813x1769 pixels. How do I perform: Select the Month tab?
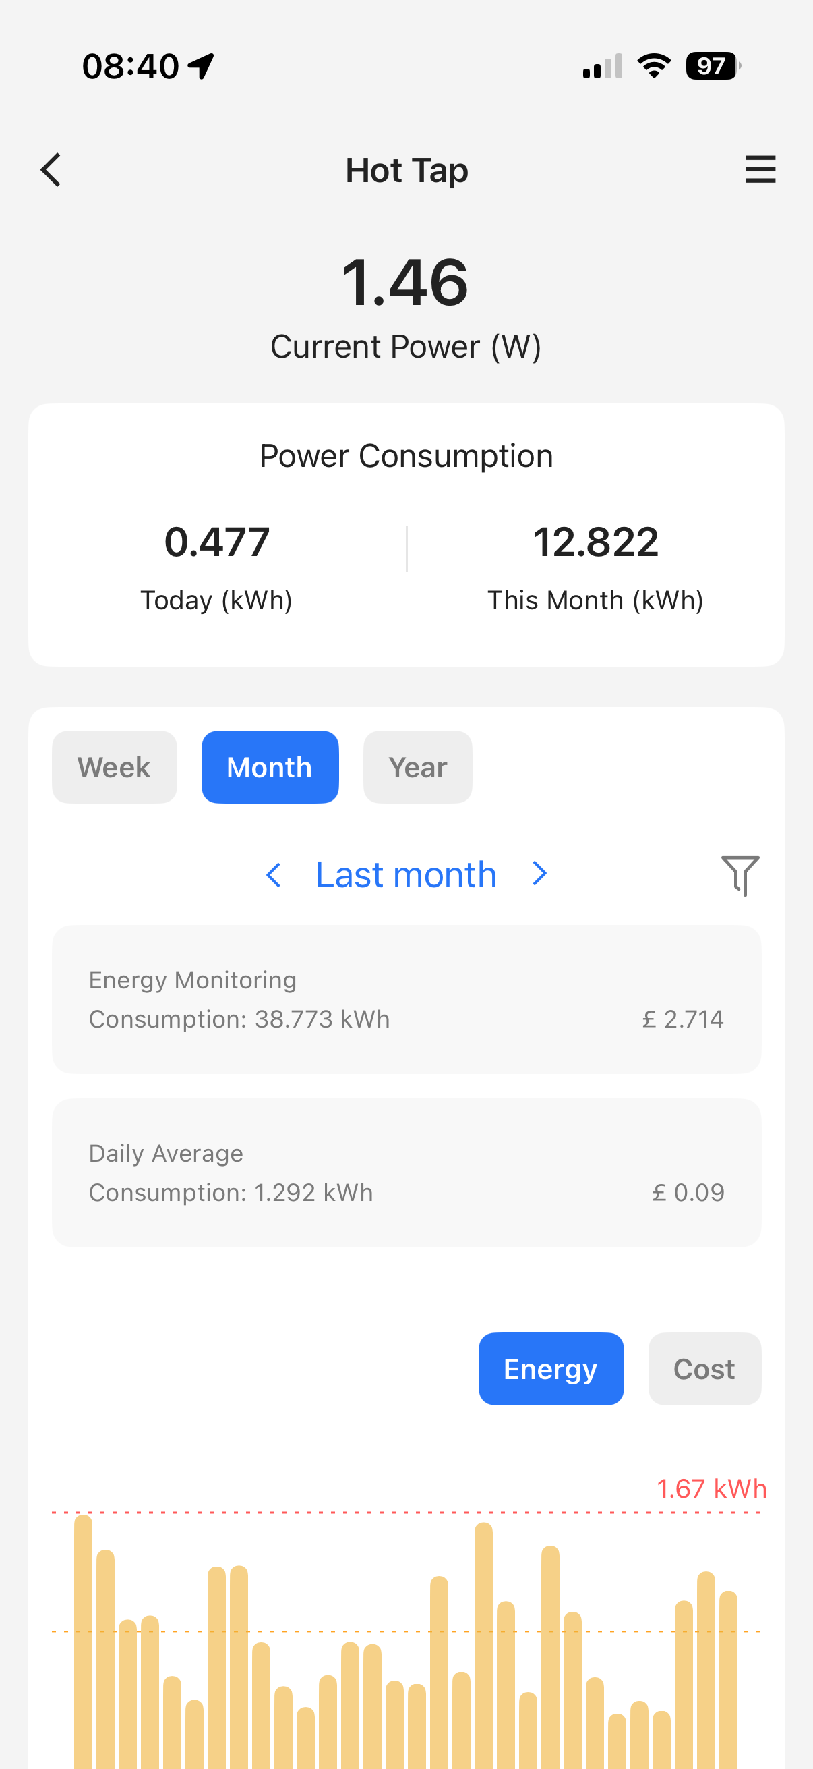pos(270,767)
